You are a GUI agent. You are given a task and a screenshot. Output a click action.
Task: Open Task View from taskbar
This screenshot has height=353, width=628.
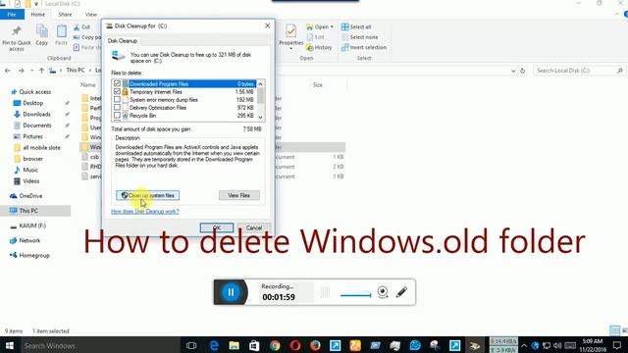pos(191,345)
